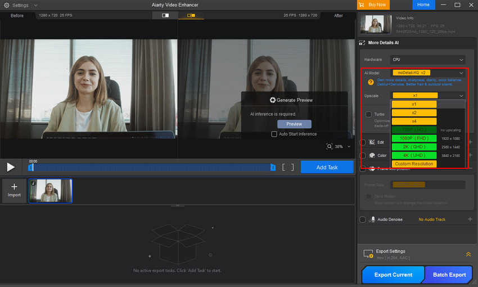Click the zoom magnifier icon
The width and height of the screenshot is (478, 287).
click(329, 146)
